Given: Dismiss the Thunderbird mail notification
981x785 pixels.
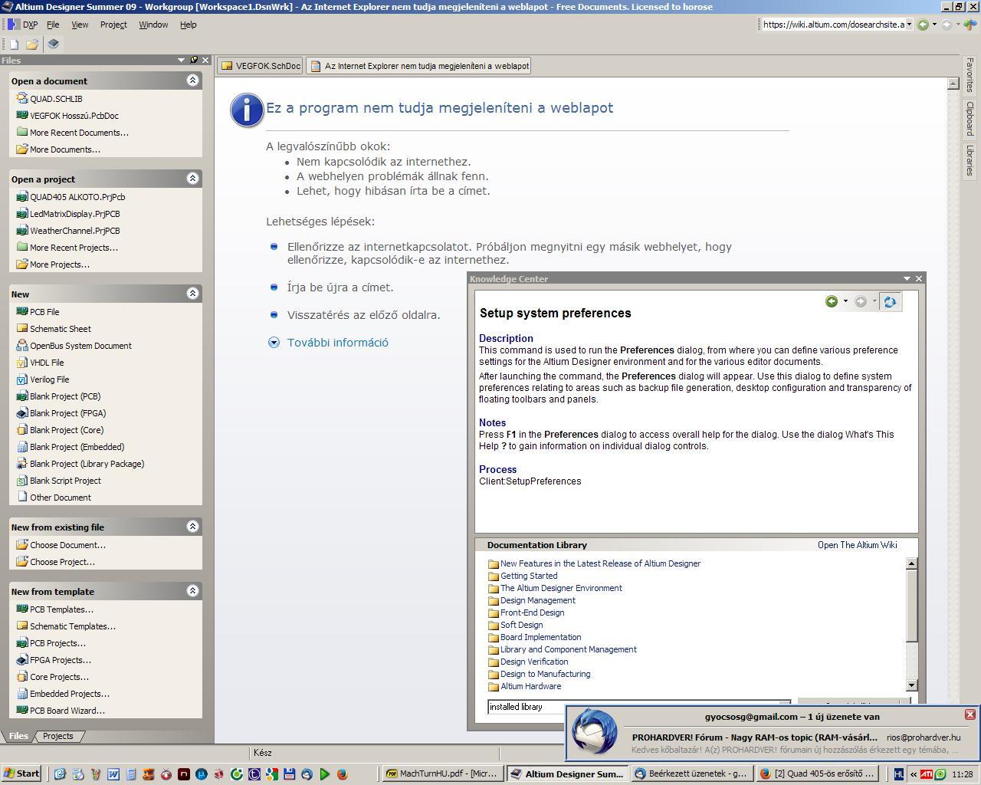Looking at the screenshot, I should (x=970, y=714).
